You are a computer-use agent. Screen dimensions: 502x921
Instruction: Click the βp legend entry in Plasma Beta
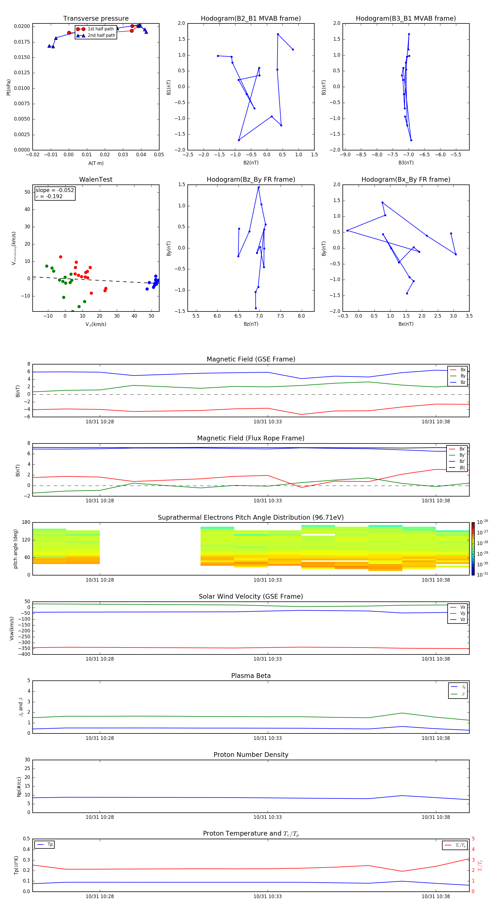click(458, 687)
